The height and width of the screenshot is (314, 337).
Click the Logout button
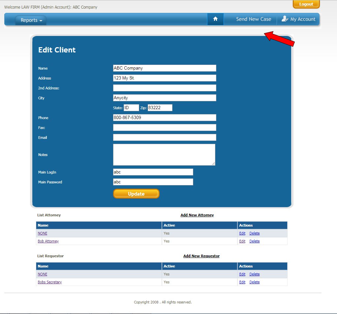coord(306,4)
